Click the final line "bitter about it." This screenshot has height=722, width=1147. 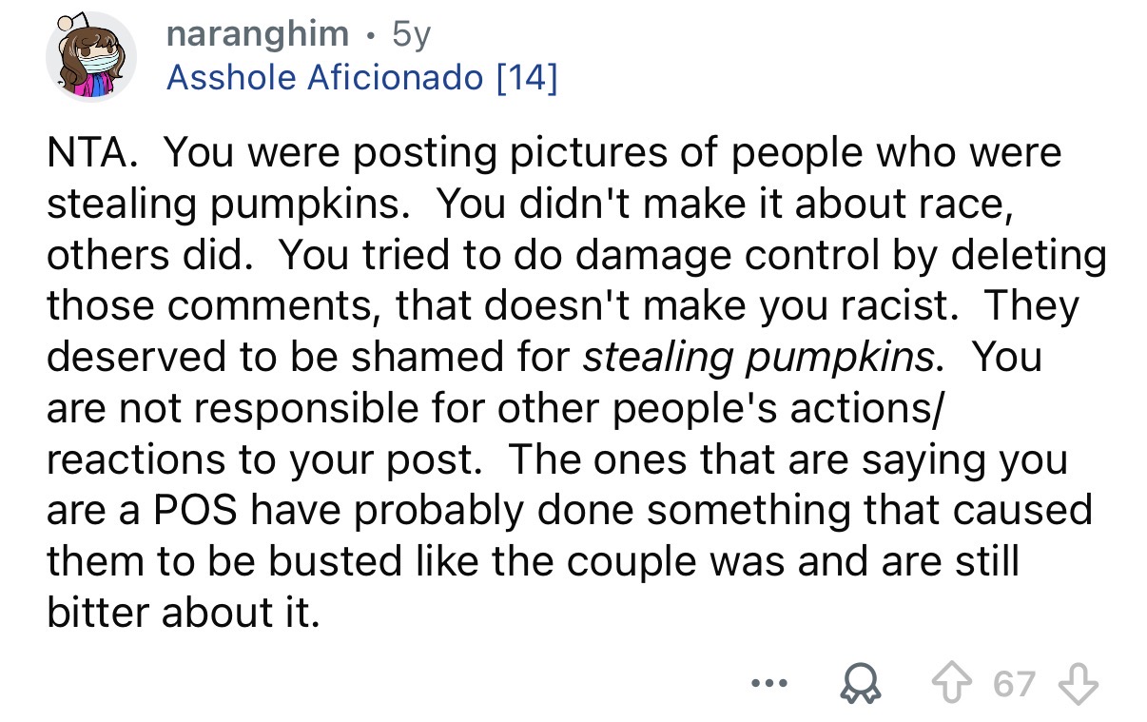click(x=181, y=614)
